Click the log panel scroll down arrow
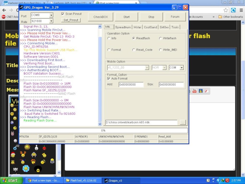 [x=100, y=124]
